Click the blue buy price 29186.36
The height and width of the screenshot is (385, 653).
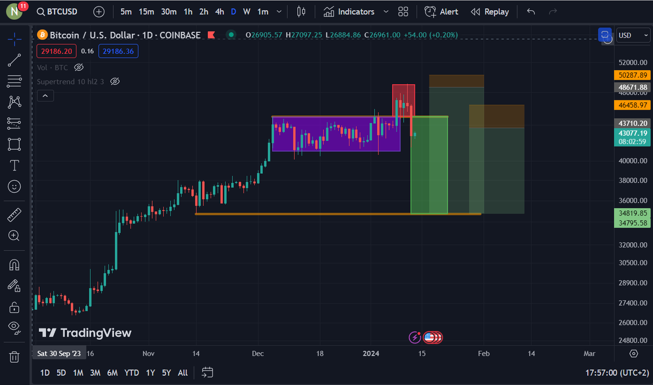119,52
